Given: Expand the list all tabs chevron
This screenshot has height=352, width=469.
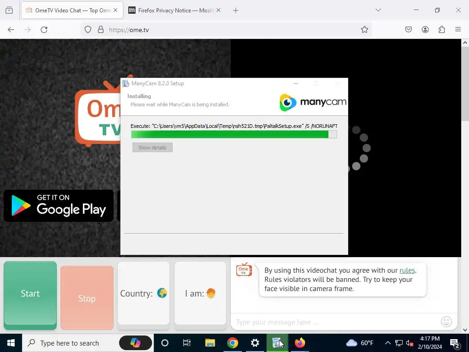Looking at the screenshot, I should (x=378, y=10).
